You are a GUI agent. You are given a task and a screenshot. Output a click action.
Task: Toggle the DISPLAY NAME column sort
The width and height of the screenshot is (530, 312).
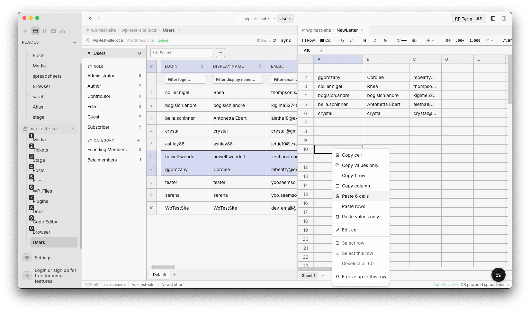point(260,66)
